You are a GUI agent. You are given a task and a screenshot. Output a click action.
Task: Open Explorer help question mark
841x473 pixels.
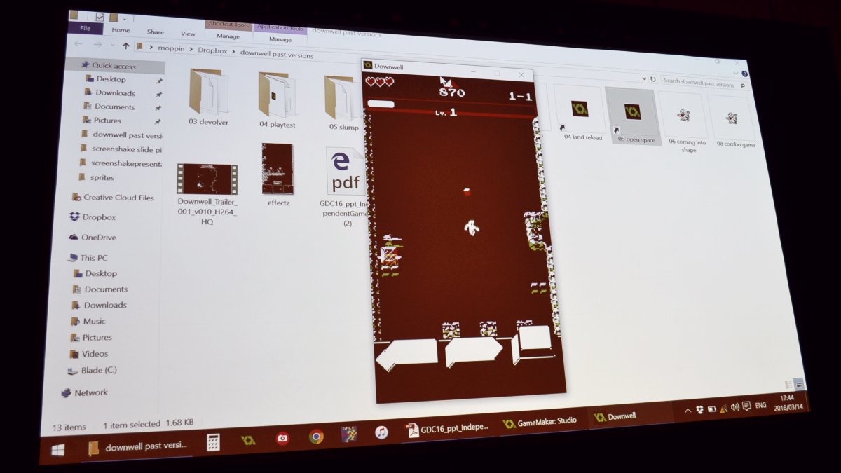point(744,74)
